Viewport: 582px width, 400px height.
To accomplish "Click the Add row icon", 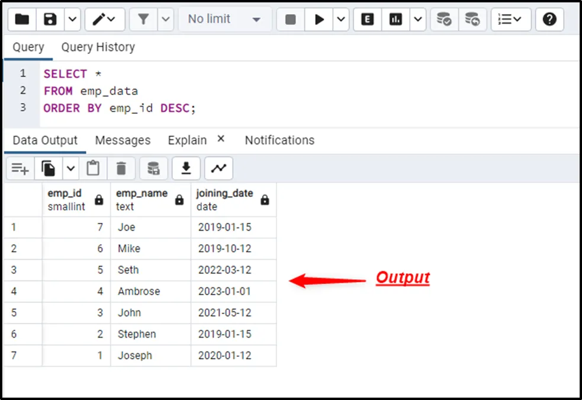I will 20,169.
